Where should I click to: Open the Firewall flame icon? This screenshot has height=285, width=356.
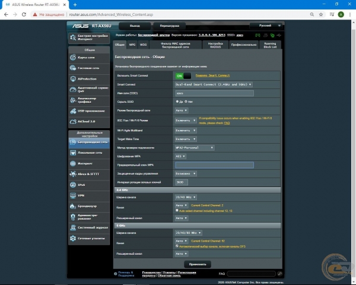[73, 206]
